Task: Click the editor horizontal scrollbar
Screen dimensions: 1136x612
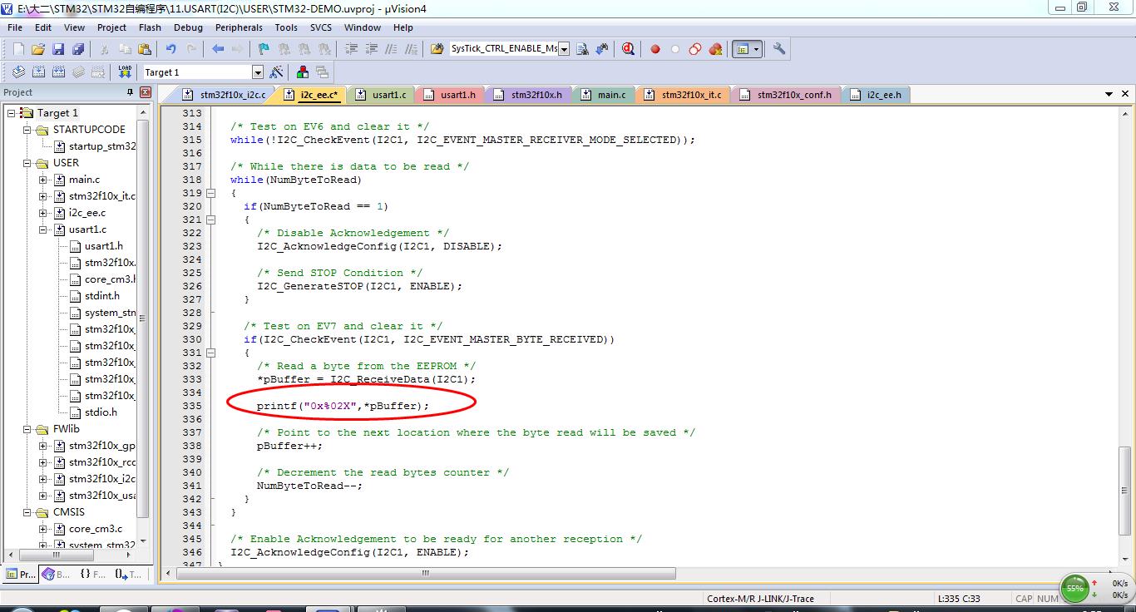Action: (x=426, y=573)
